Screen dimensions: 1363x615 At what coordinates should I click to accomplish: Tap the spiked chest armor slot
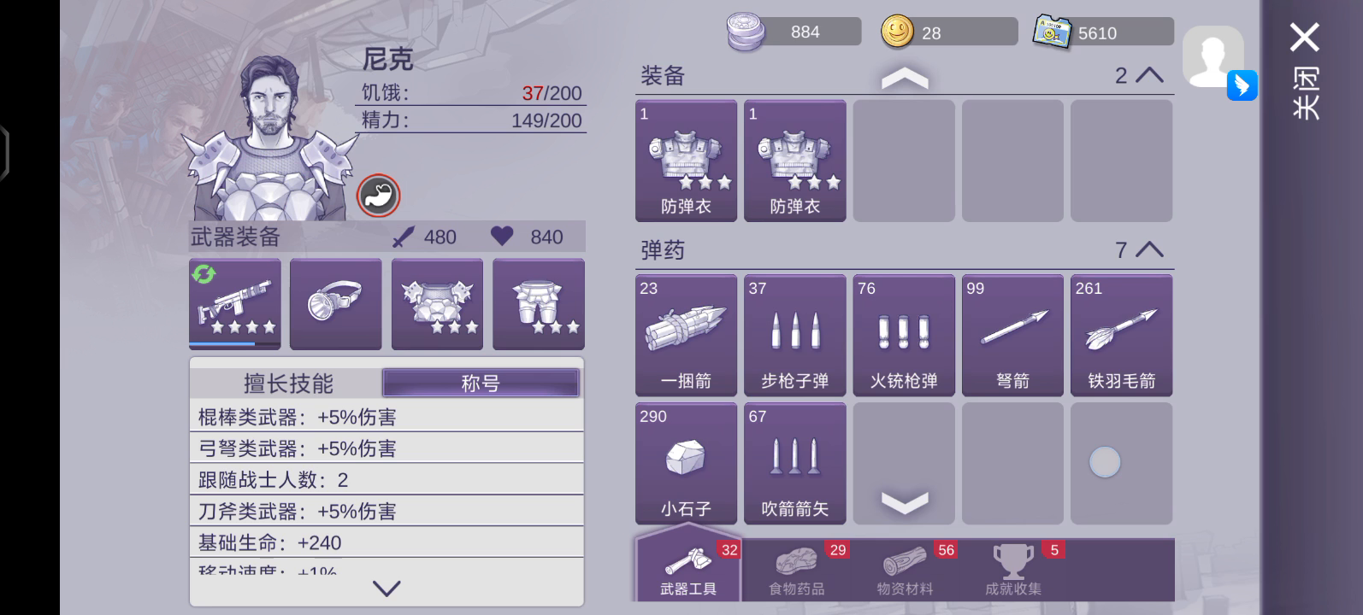pos(437,304)
